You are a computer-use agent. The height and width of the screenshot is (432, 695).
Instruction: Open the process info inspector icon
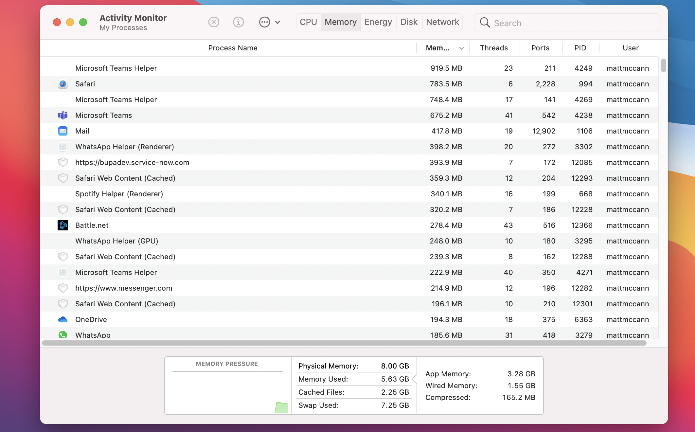[x=238, y=22]
